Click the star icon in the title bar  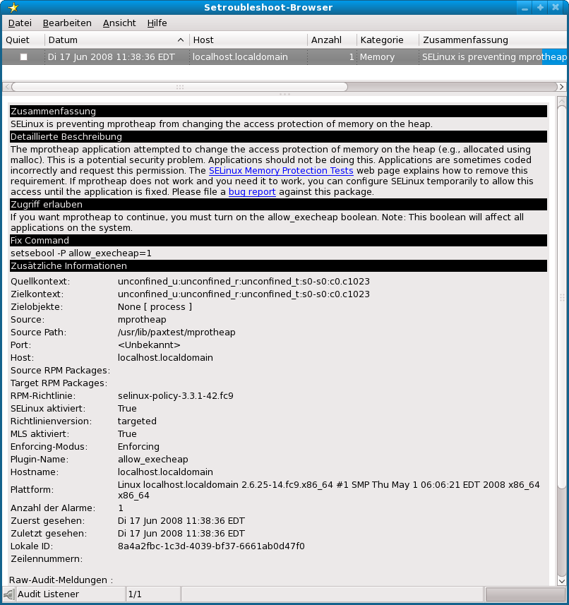coord(13,7)
